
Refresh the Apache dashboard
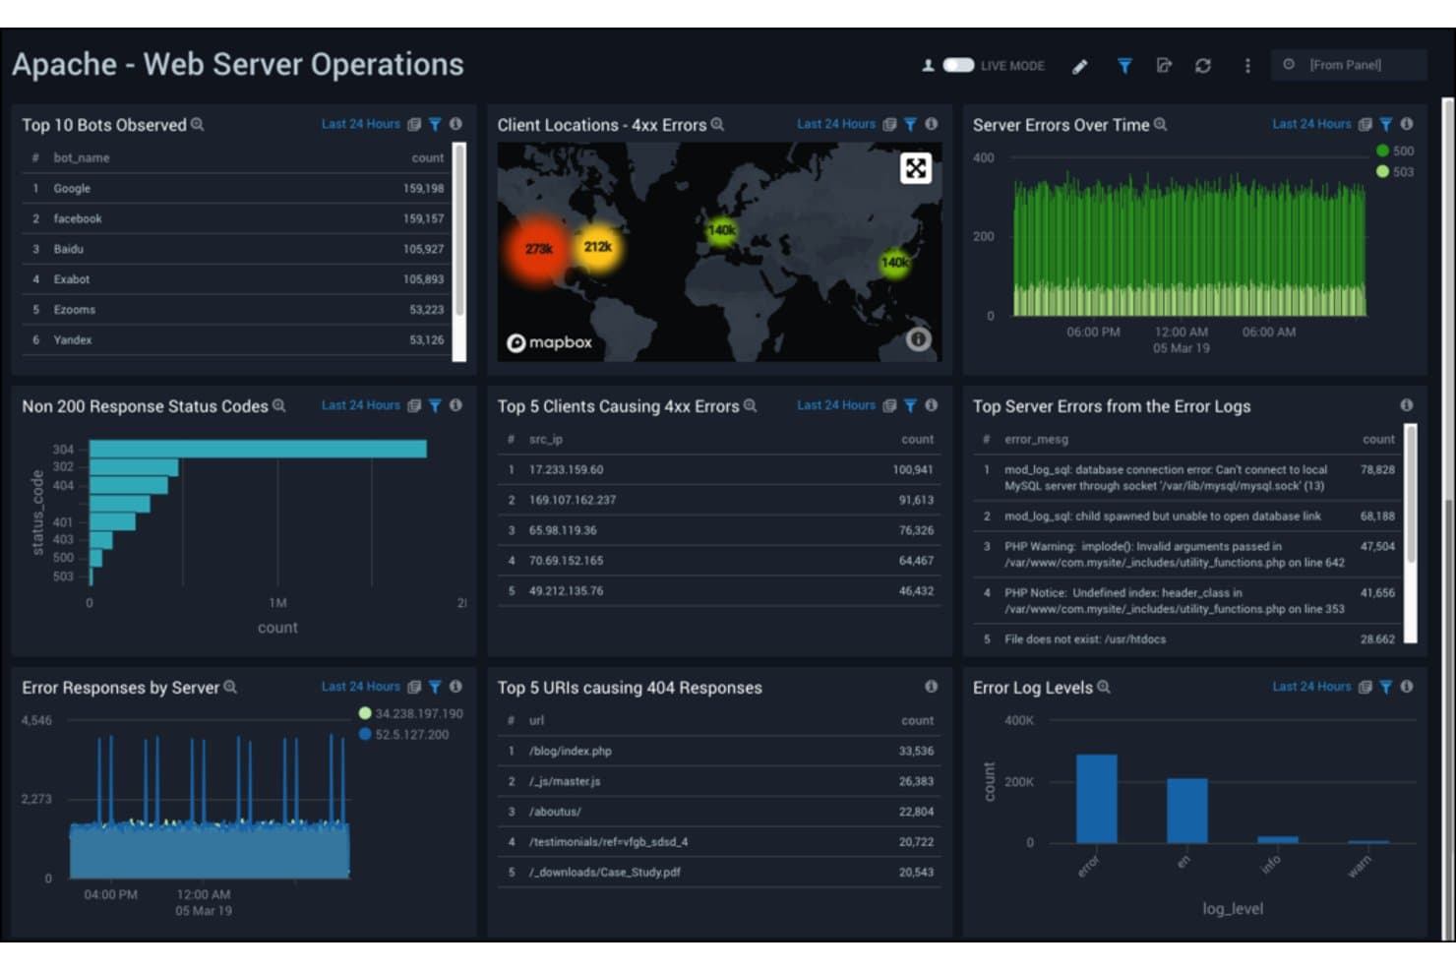[x=1203, y=66]
